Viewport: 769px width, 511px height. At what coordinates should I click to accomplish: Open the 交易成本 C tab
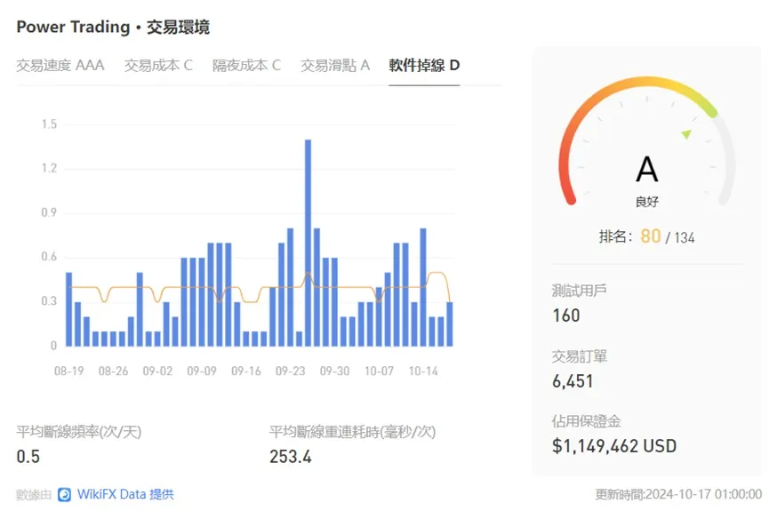(x=158, y=65)
